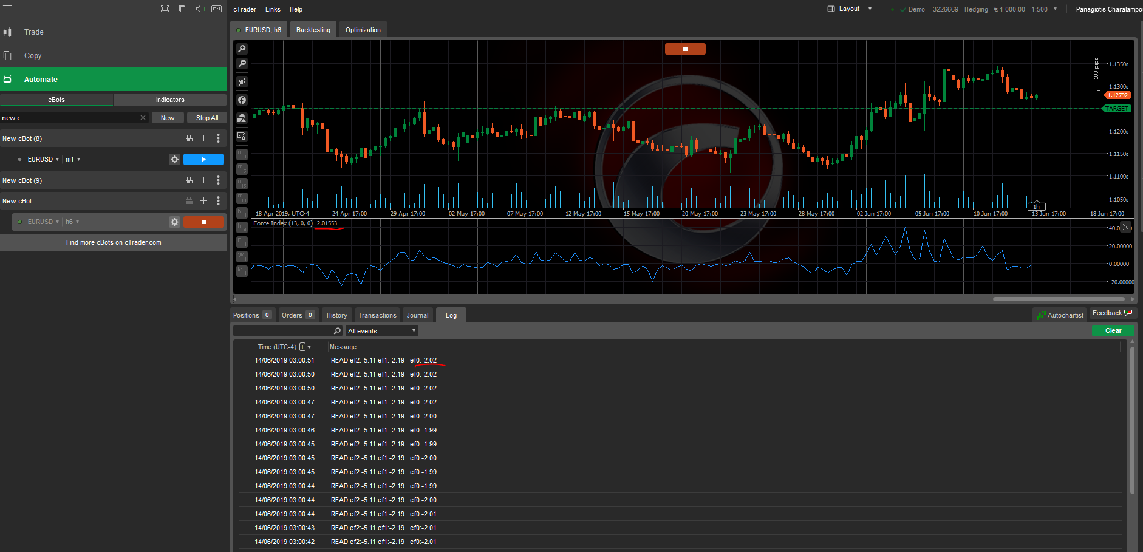Close the Force Index indicator panel
The image size is (1143, 552).
1126,227
